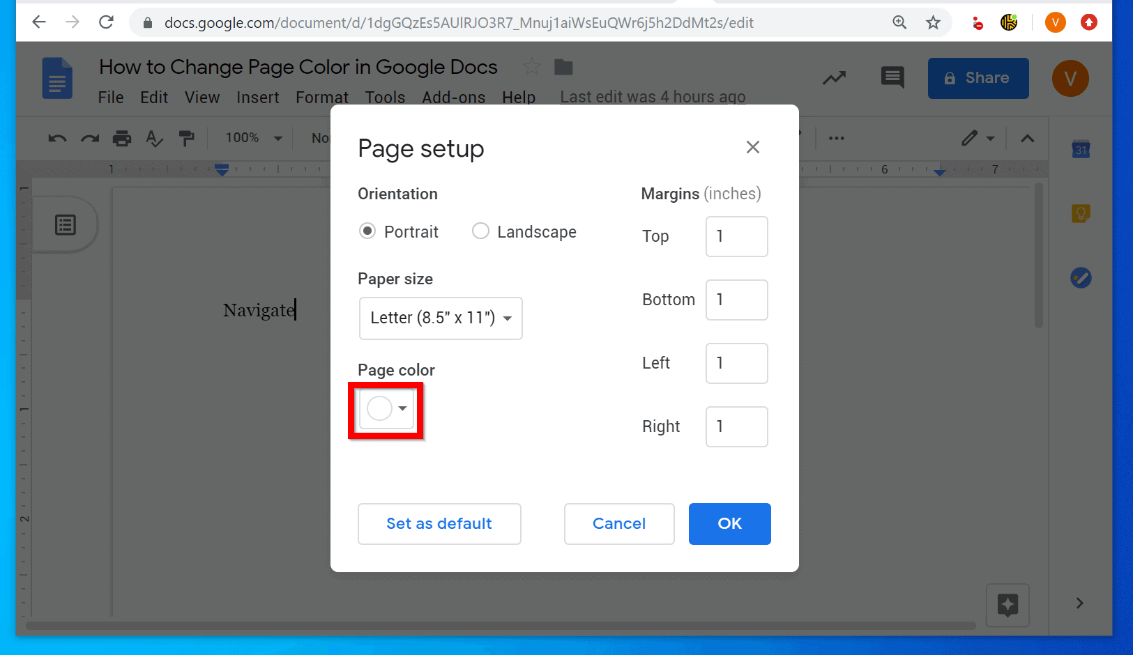Open comment history icon
1133x655 pixels.
pos(892,78)
